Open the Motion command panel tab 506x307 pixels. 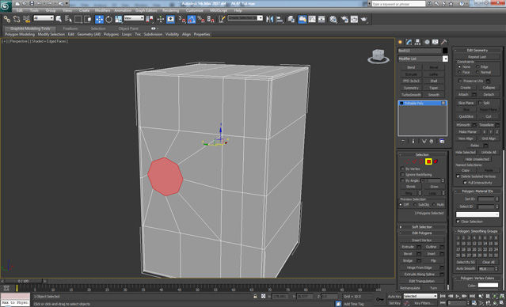tap(427, 42)
